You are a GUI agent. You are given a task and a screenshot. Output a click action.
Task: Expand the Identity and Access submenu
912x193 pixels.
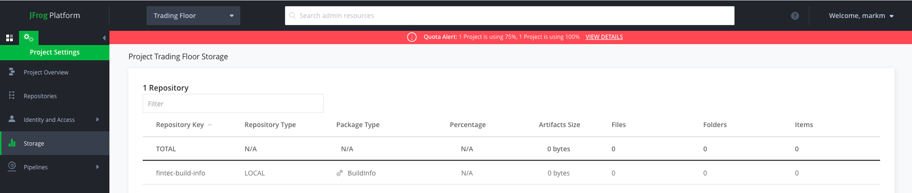click(x=97, y=119)
